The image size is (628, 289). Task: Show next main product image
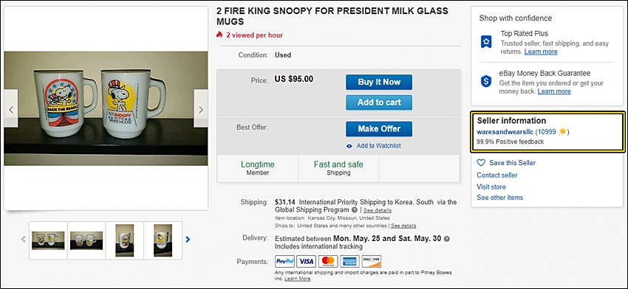tap(201, 110)
